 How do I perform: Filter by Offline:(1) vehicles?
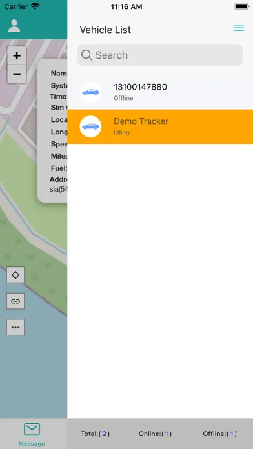(x=220, y=434)
